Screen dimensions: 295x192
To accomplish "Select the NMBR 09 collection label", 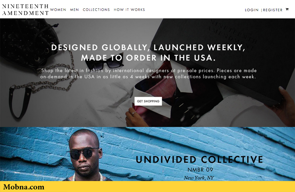I will [x=200, y=170].
